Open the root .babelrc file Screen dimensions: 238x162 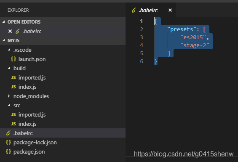click(63, 133)
